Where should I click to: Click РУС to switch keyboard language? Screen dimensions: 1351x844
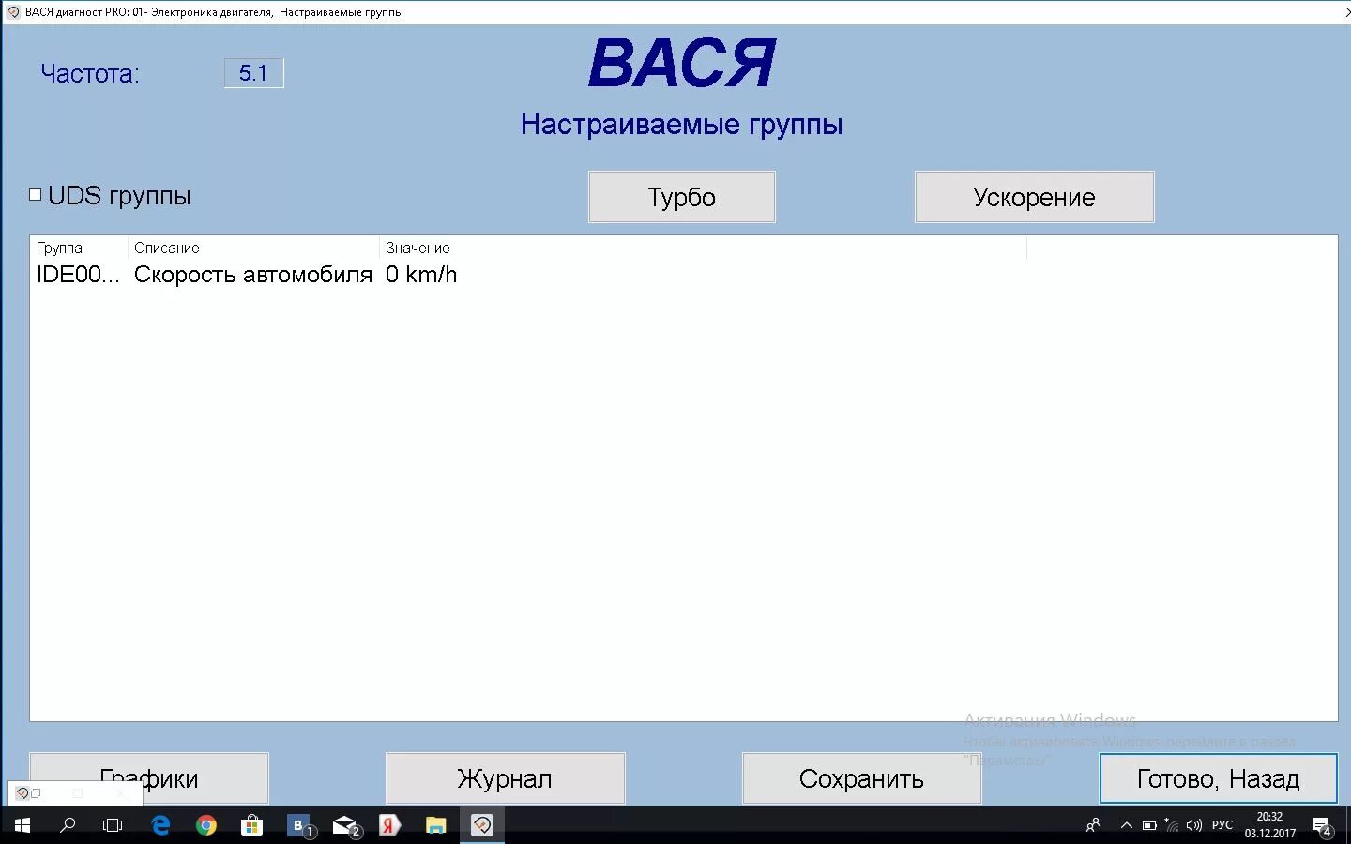coord(1222,825)
